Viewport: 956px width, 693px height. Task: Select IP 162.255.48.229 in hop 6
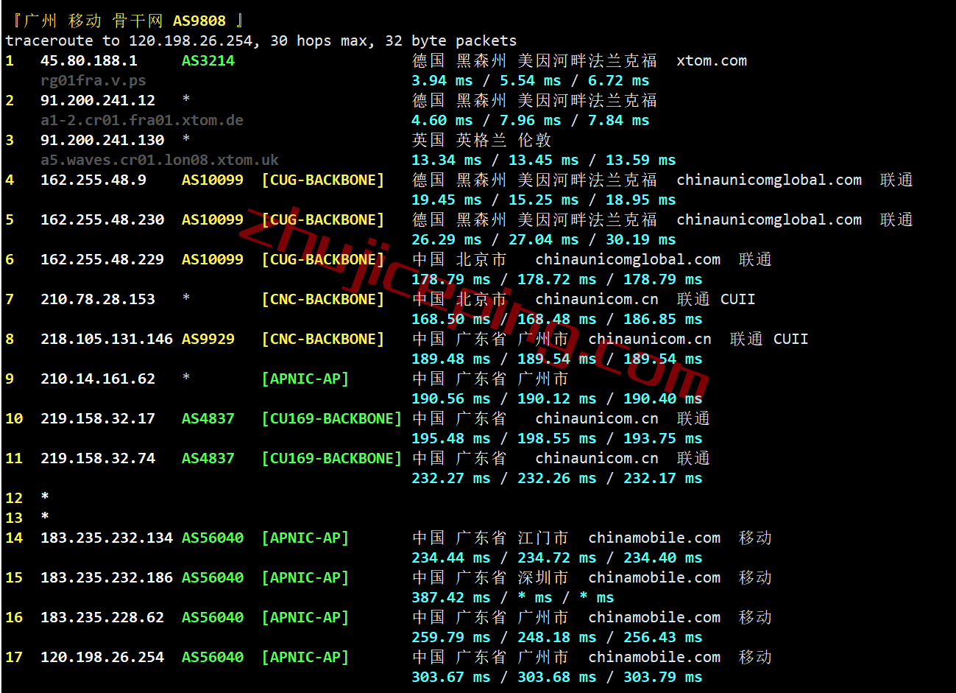tap(102, 259)
